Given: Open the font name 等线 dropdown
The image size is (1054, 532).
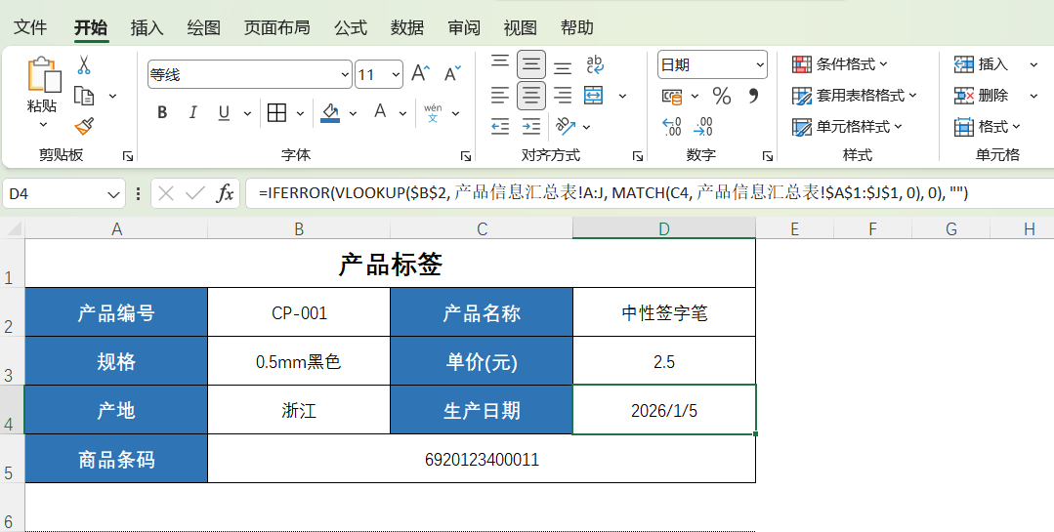Looking at the screenshot, I should pyautogui.click(x=345, y=74).
